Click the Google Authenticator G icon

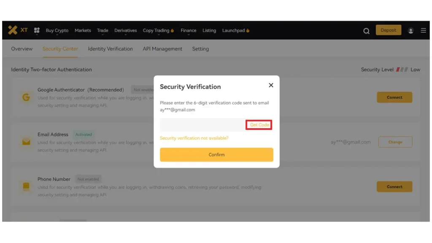(x=26, y=97)
